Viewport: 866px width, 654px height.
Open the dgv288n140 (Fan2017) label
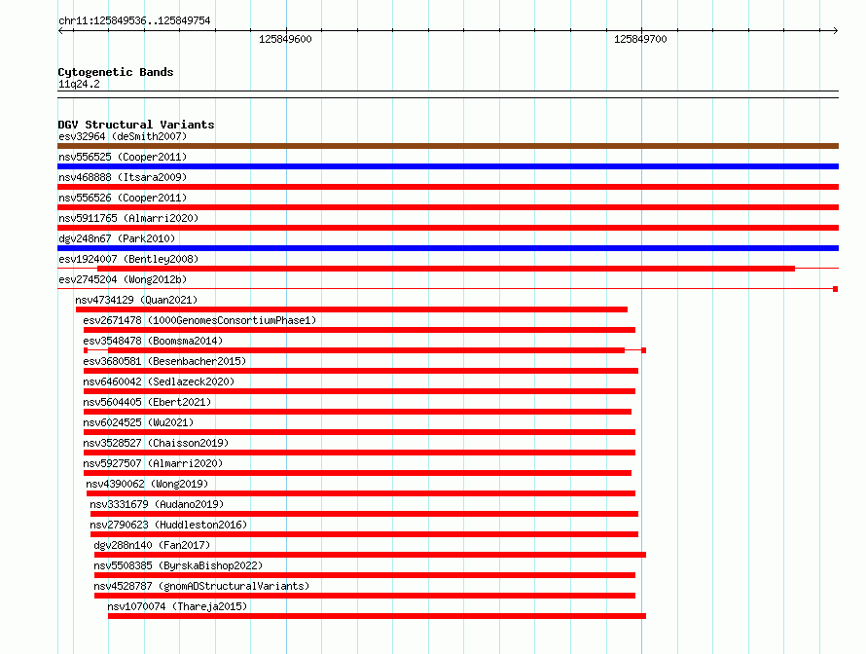pyautogui.click(x=152, y=545)
